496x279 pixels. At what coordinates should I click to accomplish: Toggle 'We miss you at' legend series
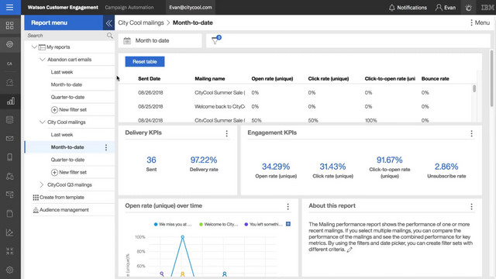(x=173, y=224)
